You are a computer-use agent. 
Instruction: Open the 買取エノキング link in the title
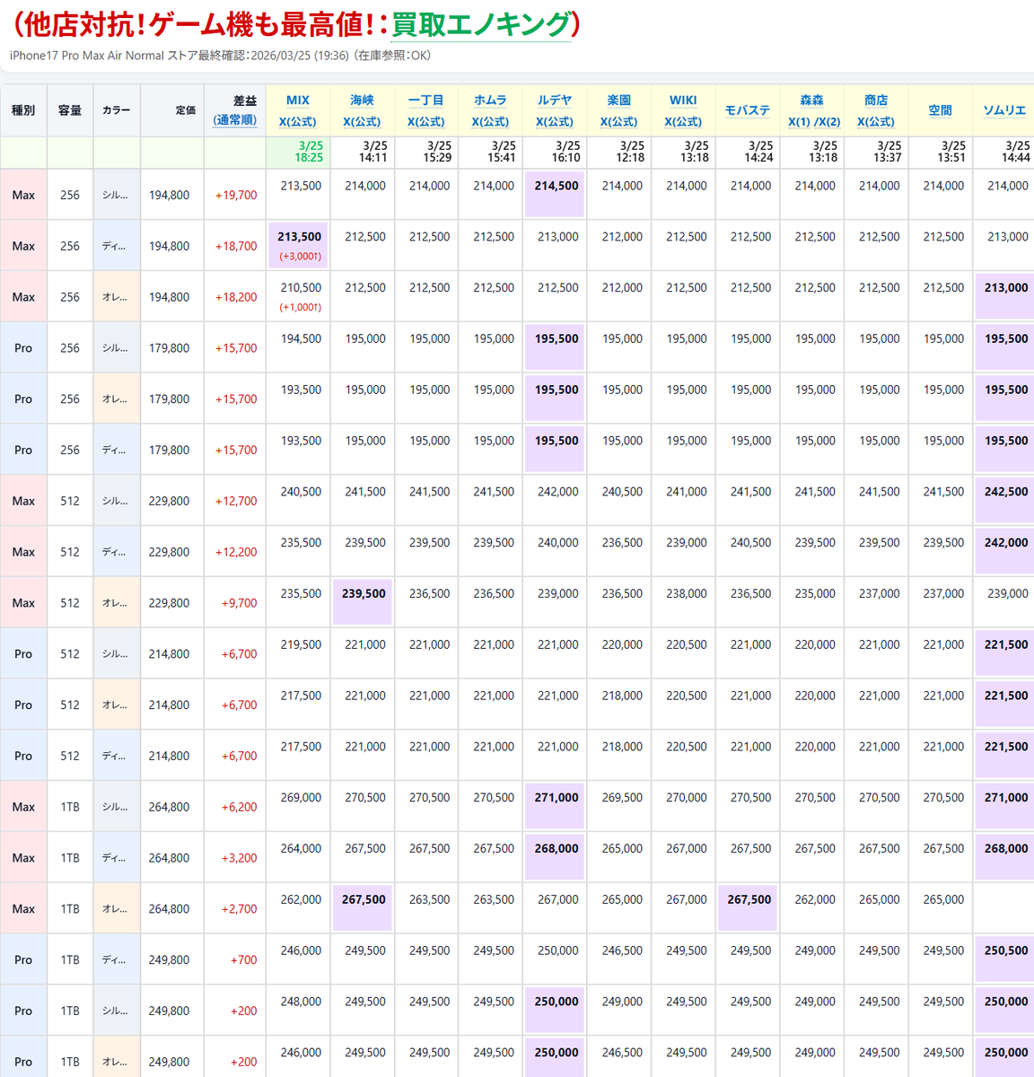tap(481, 24)
